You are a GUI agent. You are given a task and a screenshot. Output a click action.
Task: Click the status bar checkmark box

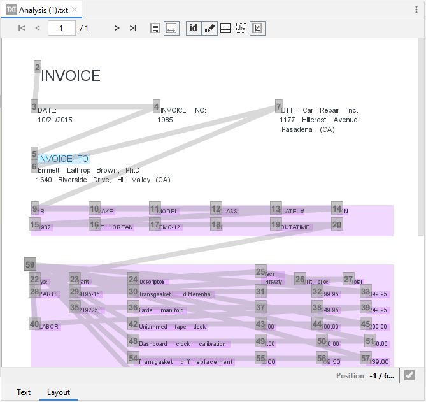click(x=409, y=376)
